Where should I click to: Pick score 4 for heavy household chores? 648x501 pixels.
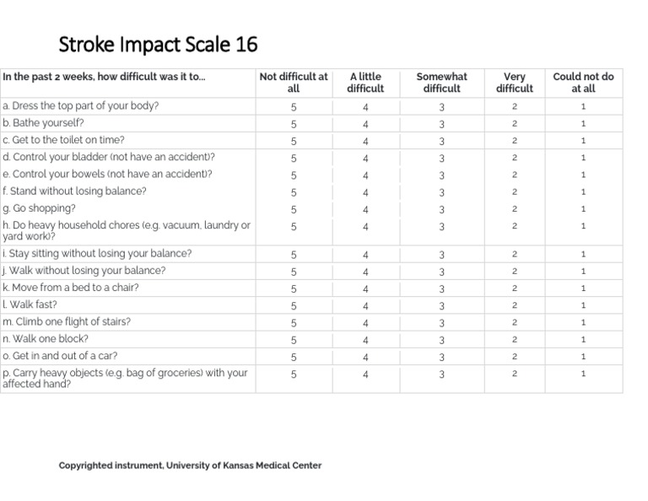[365, 227]
